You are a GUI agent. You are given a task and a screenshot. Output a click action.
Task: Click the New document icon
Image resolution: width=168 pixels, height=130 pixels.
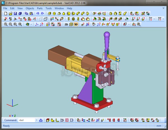tap(6, 13)
